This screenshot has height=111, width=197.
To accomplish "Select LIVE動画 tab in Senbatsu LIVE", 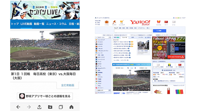I will [x=26, y=24].
